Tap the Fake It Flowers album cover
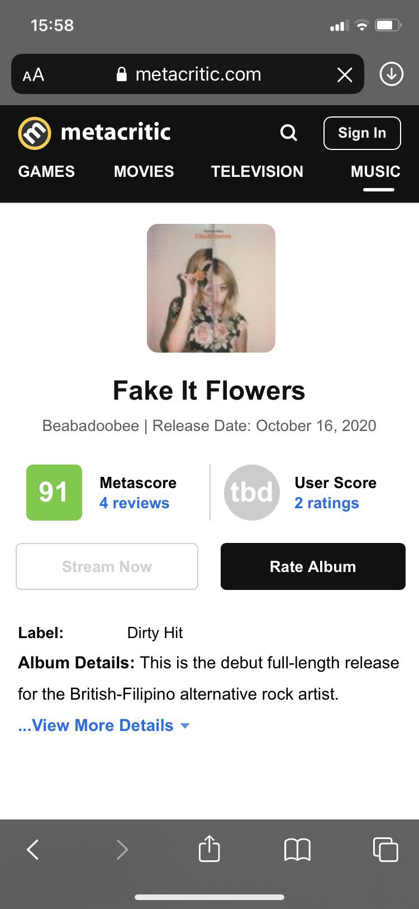 click(x=211, y=288)
